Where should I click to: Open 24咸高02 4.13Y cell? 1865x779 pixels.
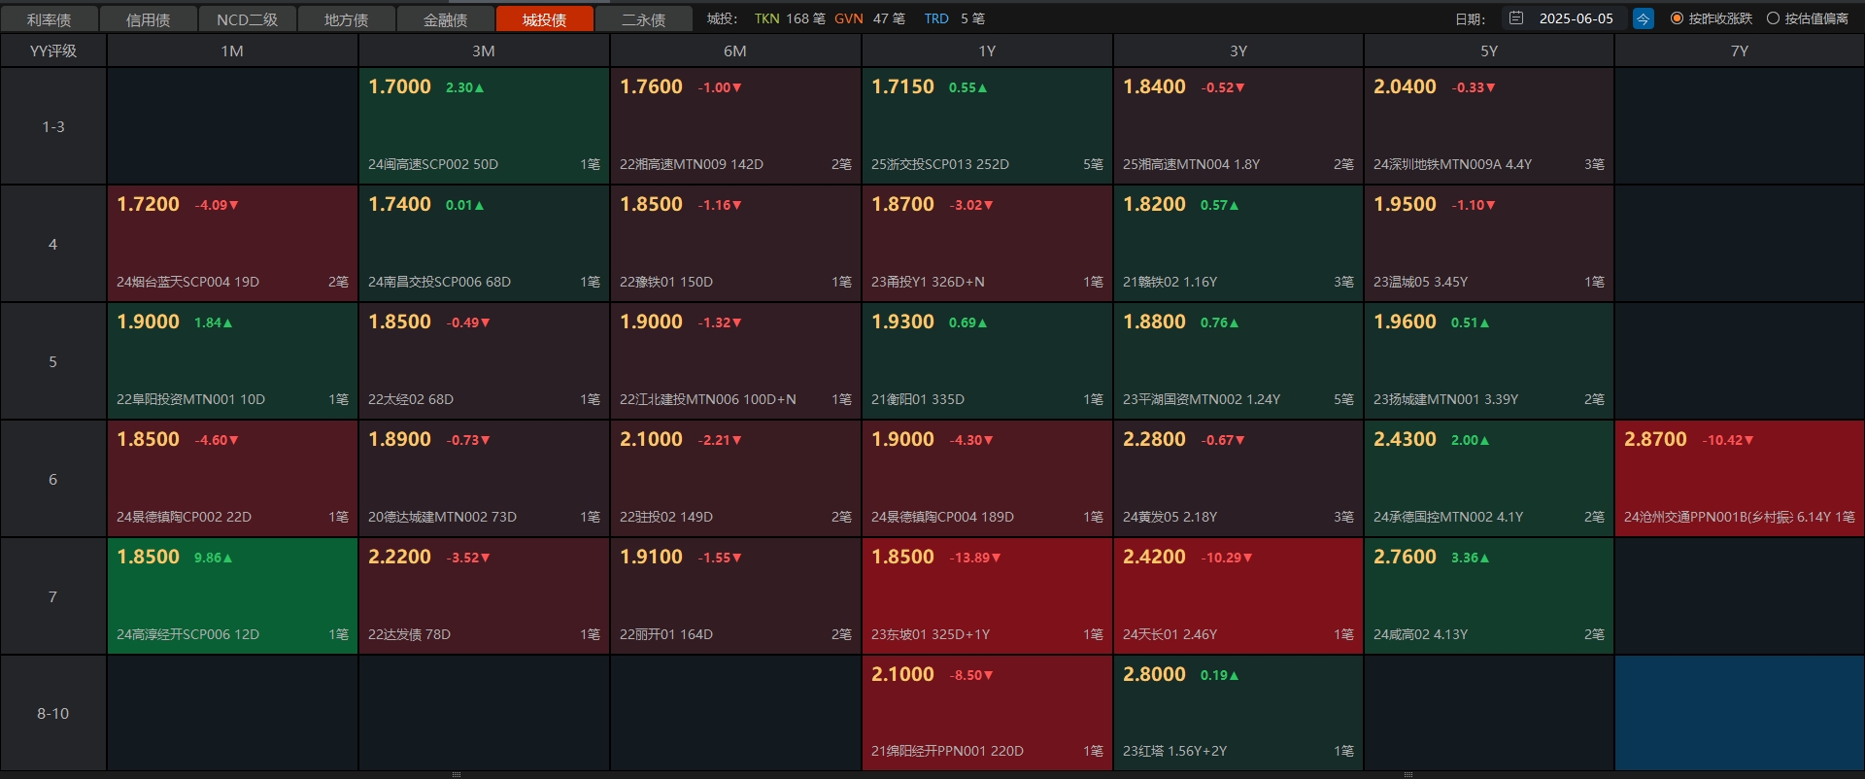[1489, 596]
